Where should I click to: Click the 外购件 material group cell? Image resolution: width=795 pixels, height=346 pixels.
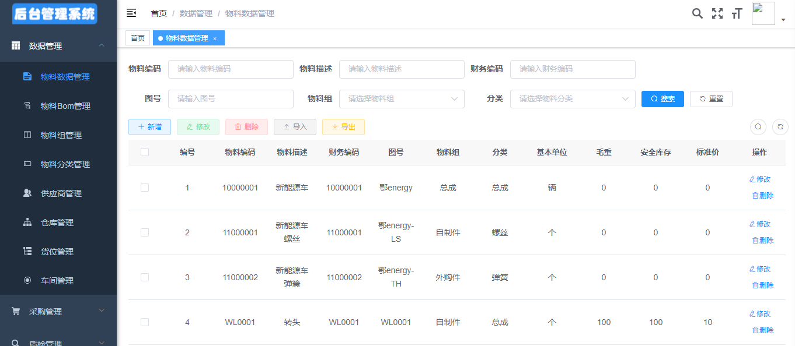pyautogui.click(x=448, y=277)
